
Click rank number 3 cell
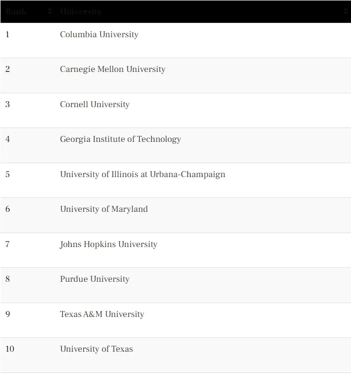pyautogui.click(x=7, y=104)
